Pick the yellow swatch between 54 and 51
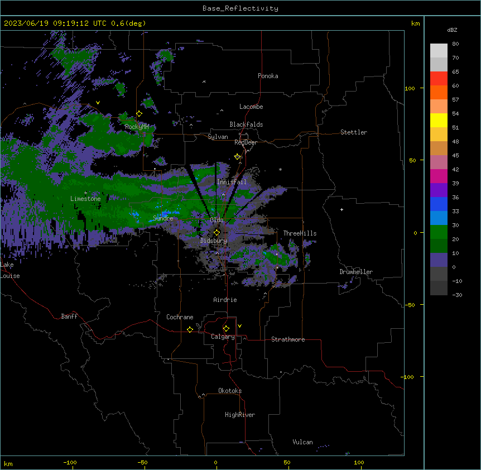The image size is (481, 470). pos(439,120)
